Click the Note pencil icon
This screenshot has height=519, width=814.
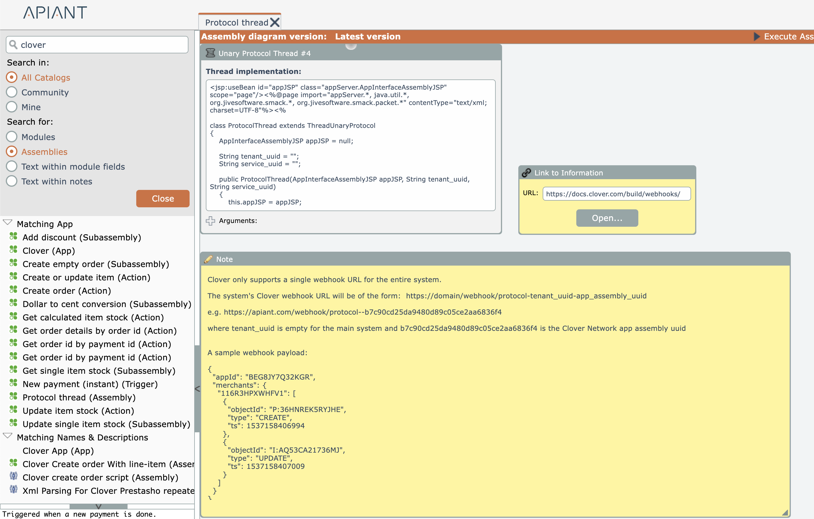tap(208, 259)
